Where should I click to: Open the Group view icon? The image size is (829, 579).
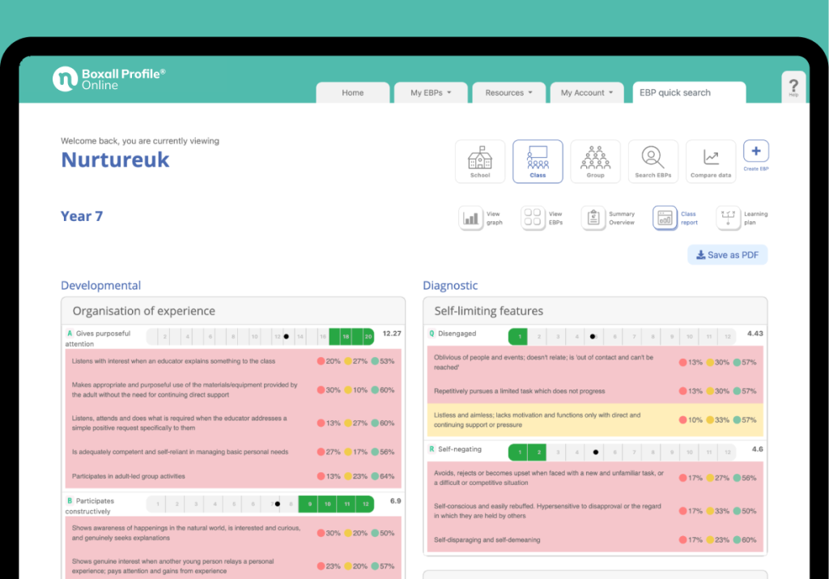tap(595, 161)
